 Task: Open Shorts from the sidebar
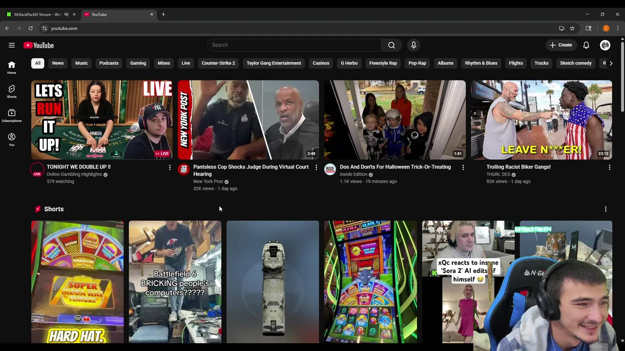coord(12,91)
